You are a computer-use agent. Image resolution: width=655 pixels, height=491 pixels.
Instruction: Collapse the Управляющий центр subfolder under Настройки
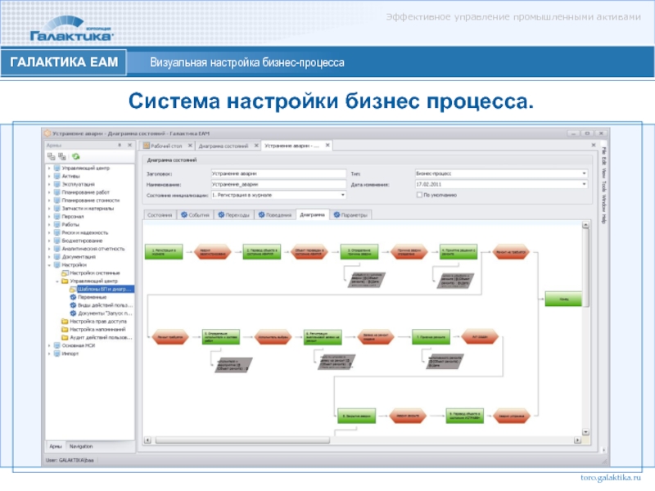pyautogui.click(x=57, y=282)
